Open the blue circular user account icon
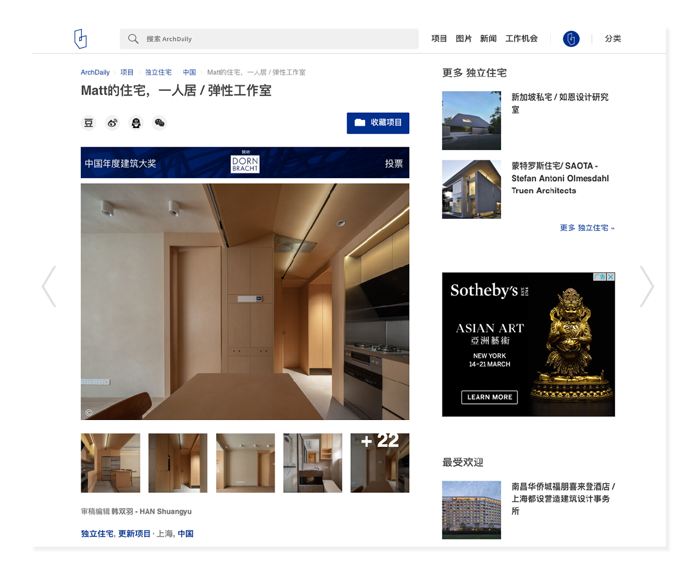 [571, 39]
